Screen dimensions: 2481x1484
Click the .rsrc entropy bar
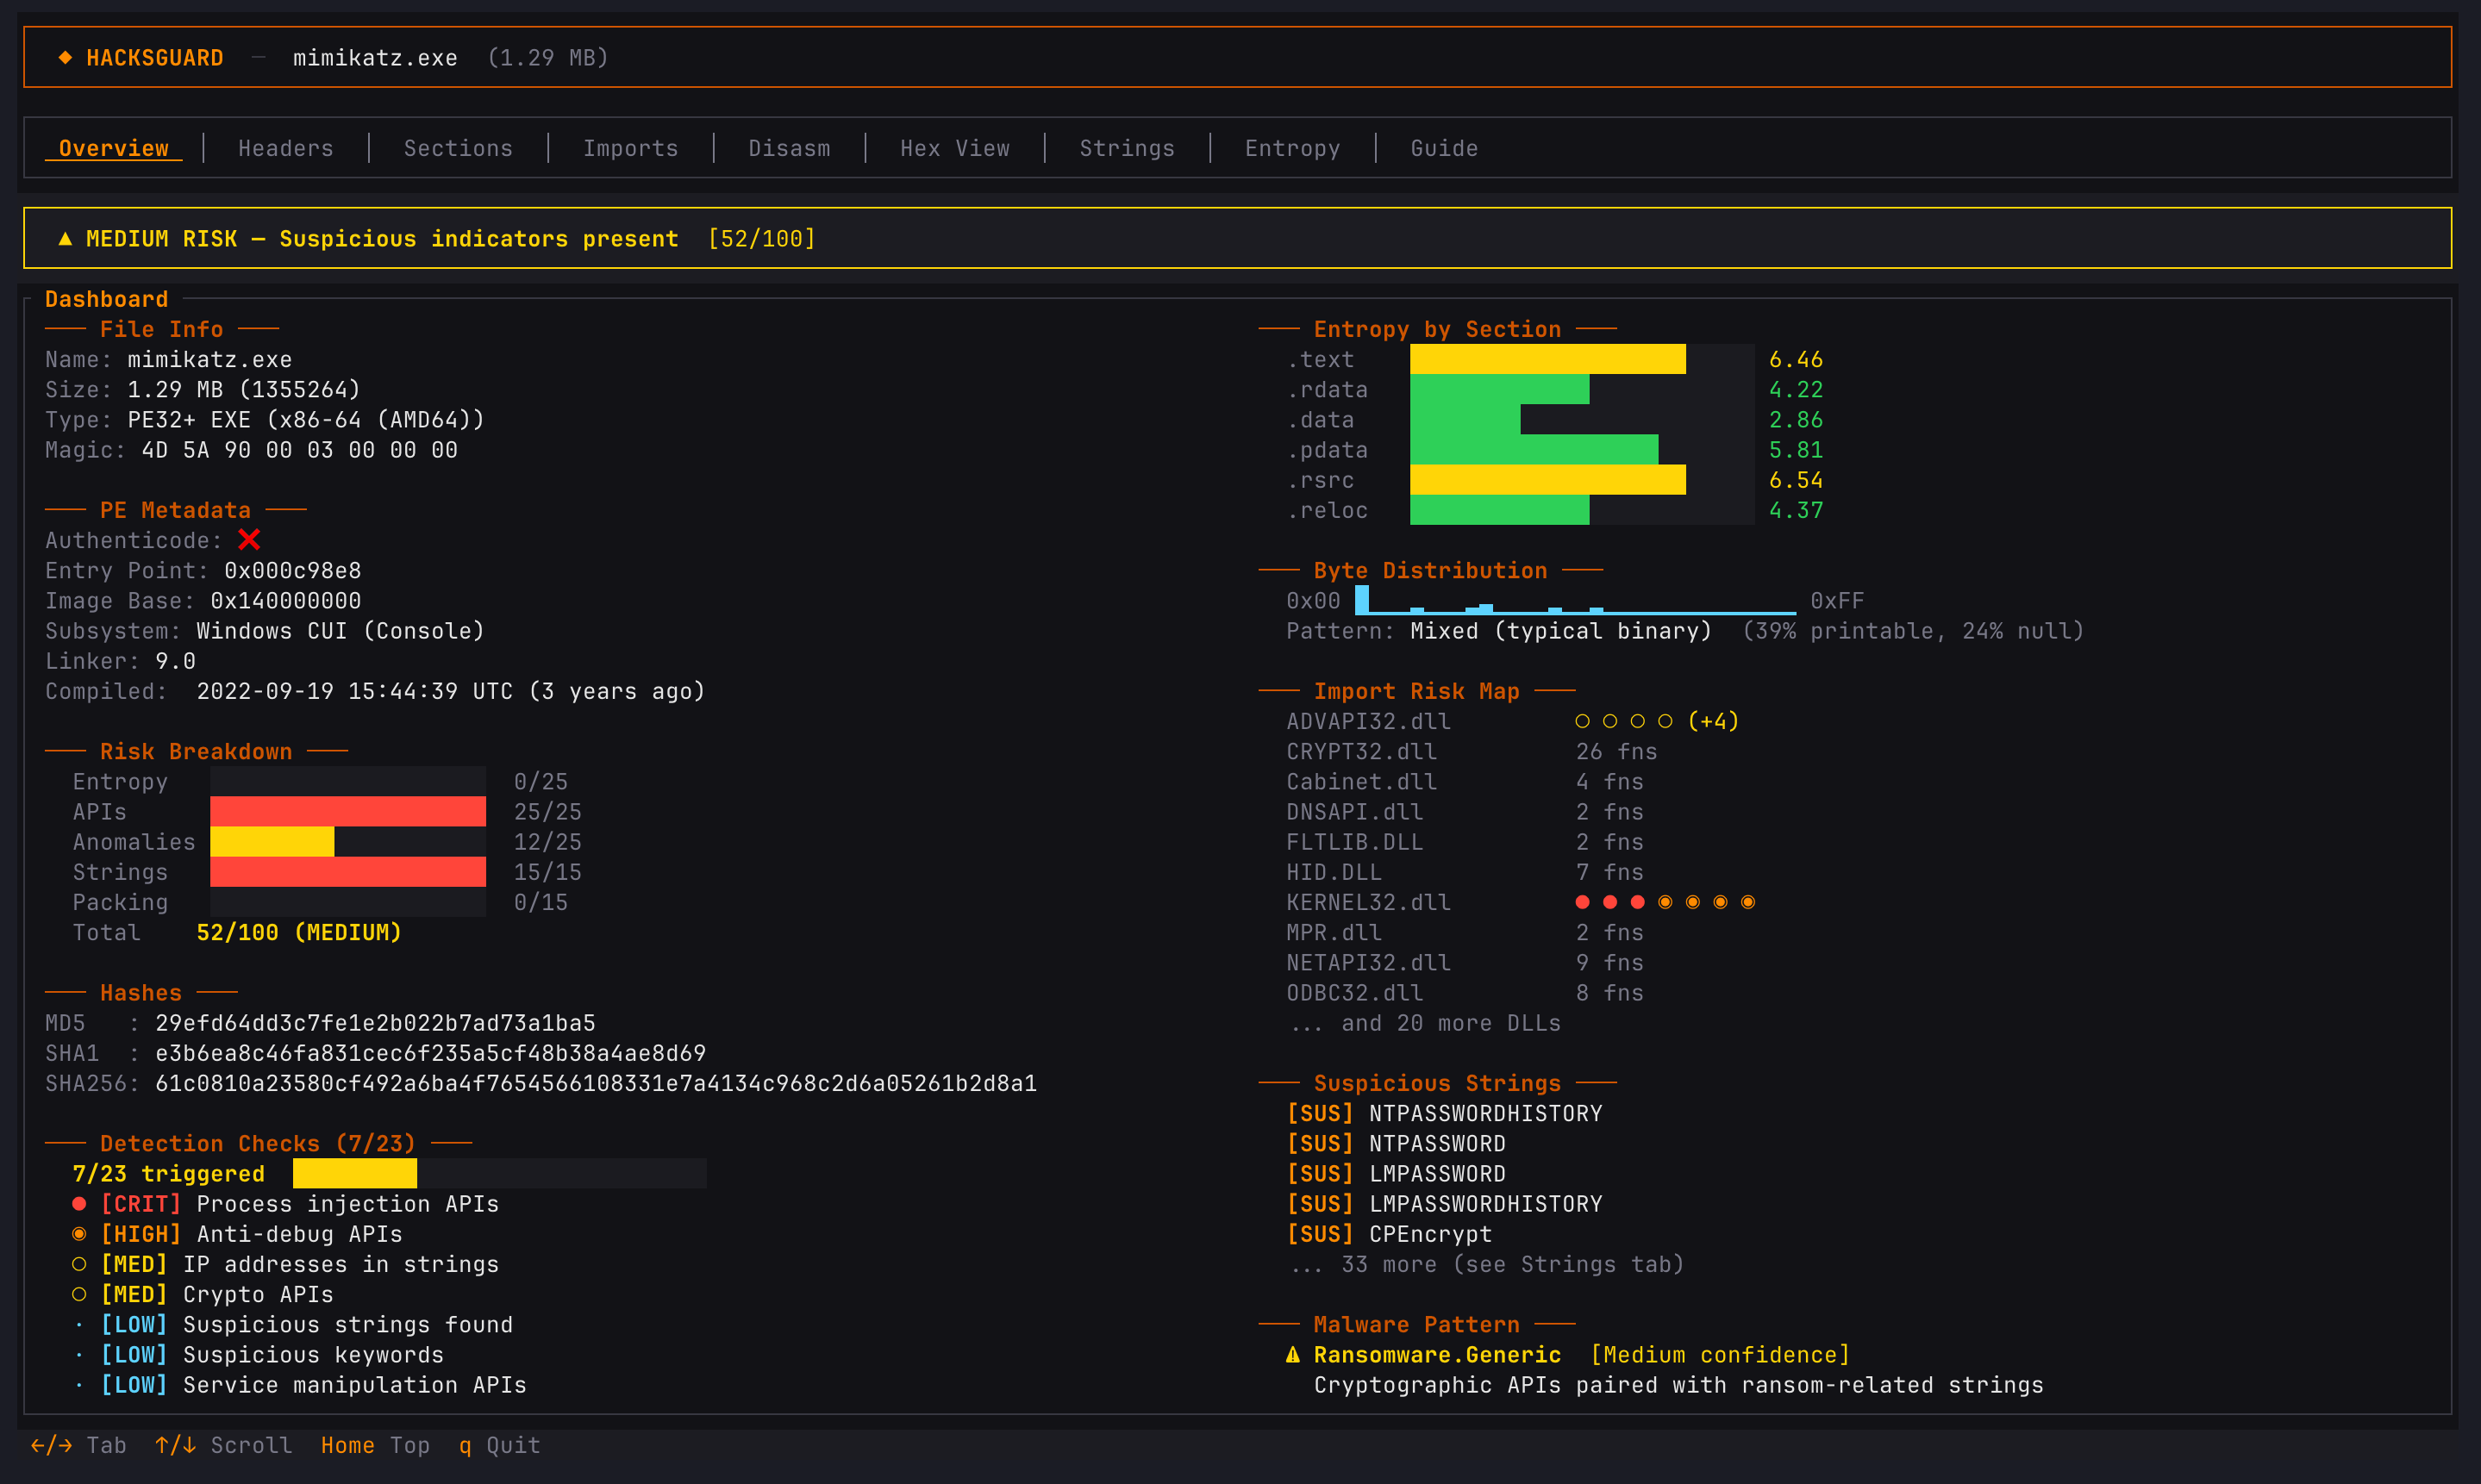[1547, 480]
